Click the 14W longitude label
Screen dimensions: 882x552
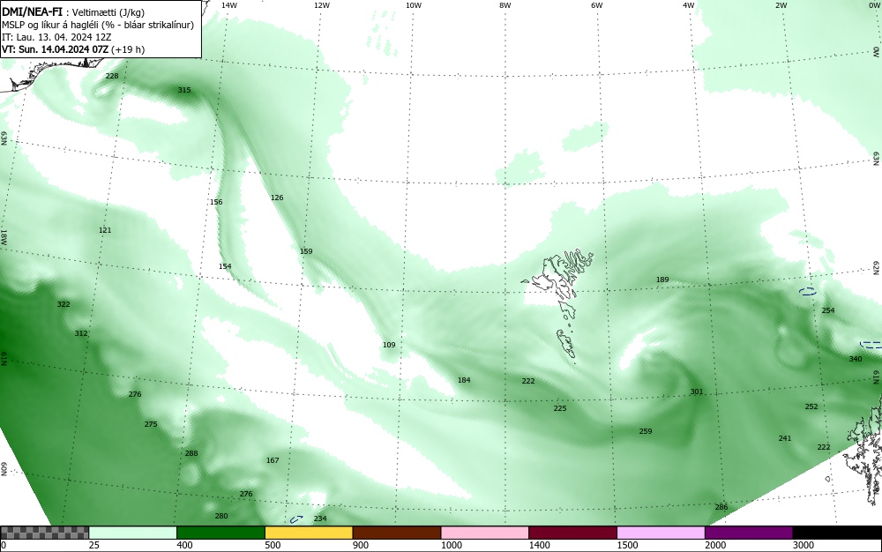229,5
